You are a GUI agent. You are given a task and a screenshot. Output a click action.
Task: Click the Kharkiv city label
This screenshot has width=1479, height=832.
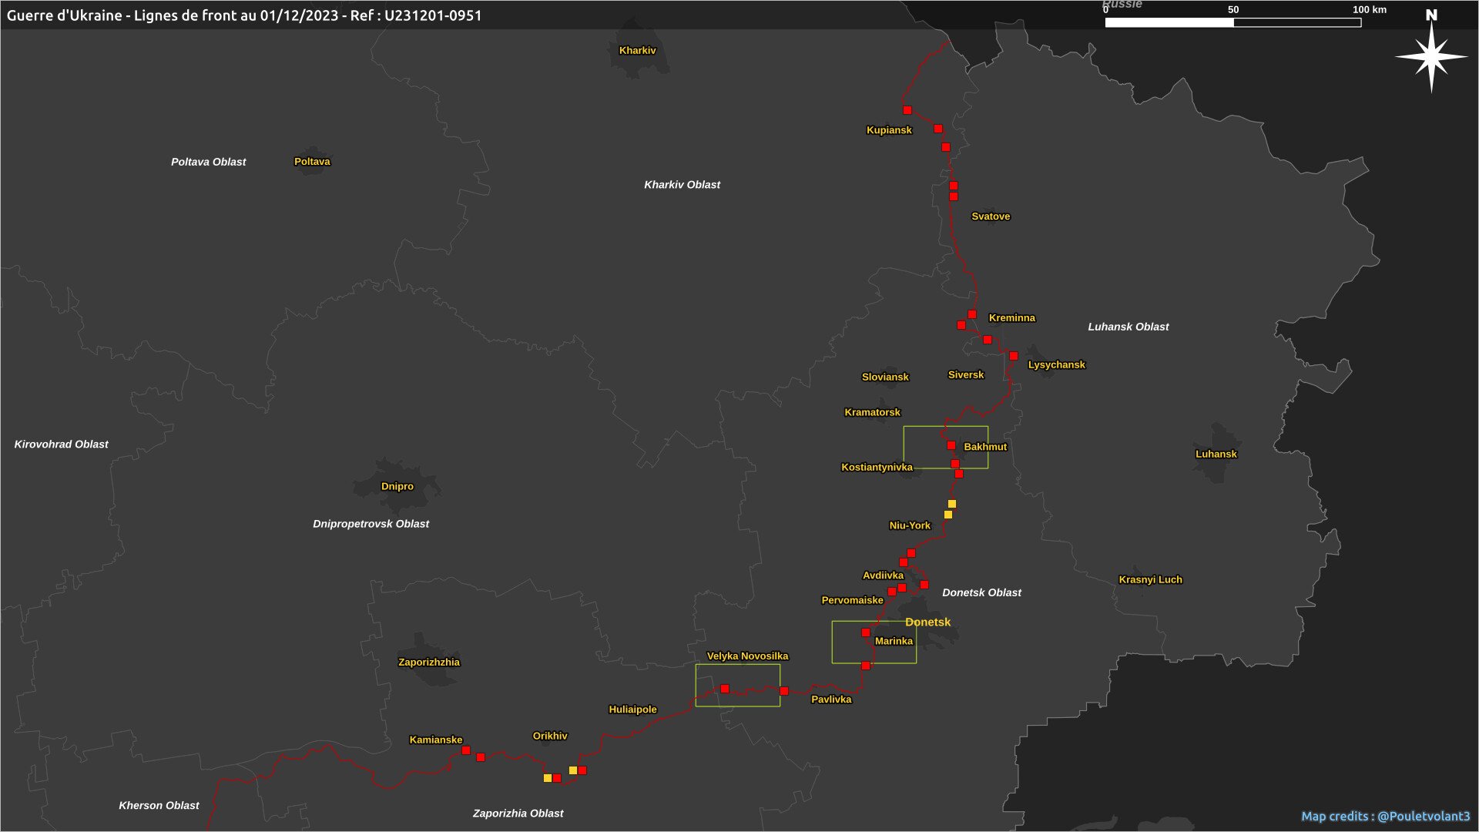[638, 51]
